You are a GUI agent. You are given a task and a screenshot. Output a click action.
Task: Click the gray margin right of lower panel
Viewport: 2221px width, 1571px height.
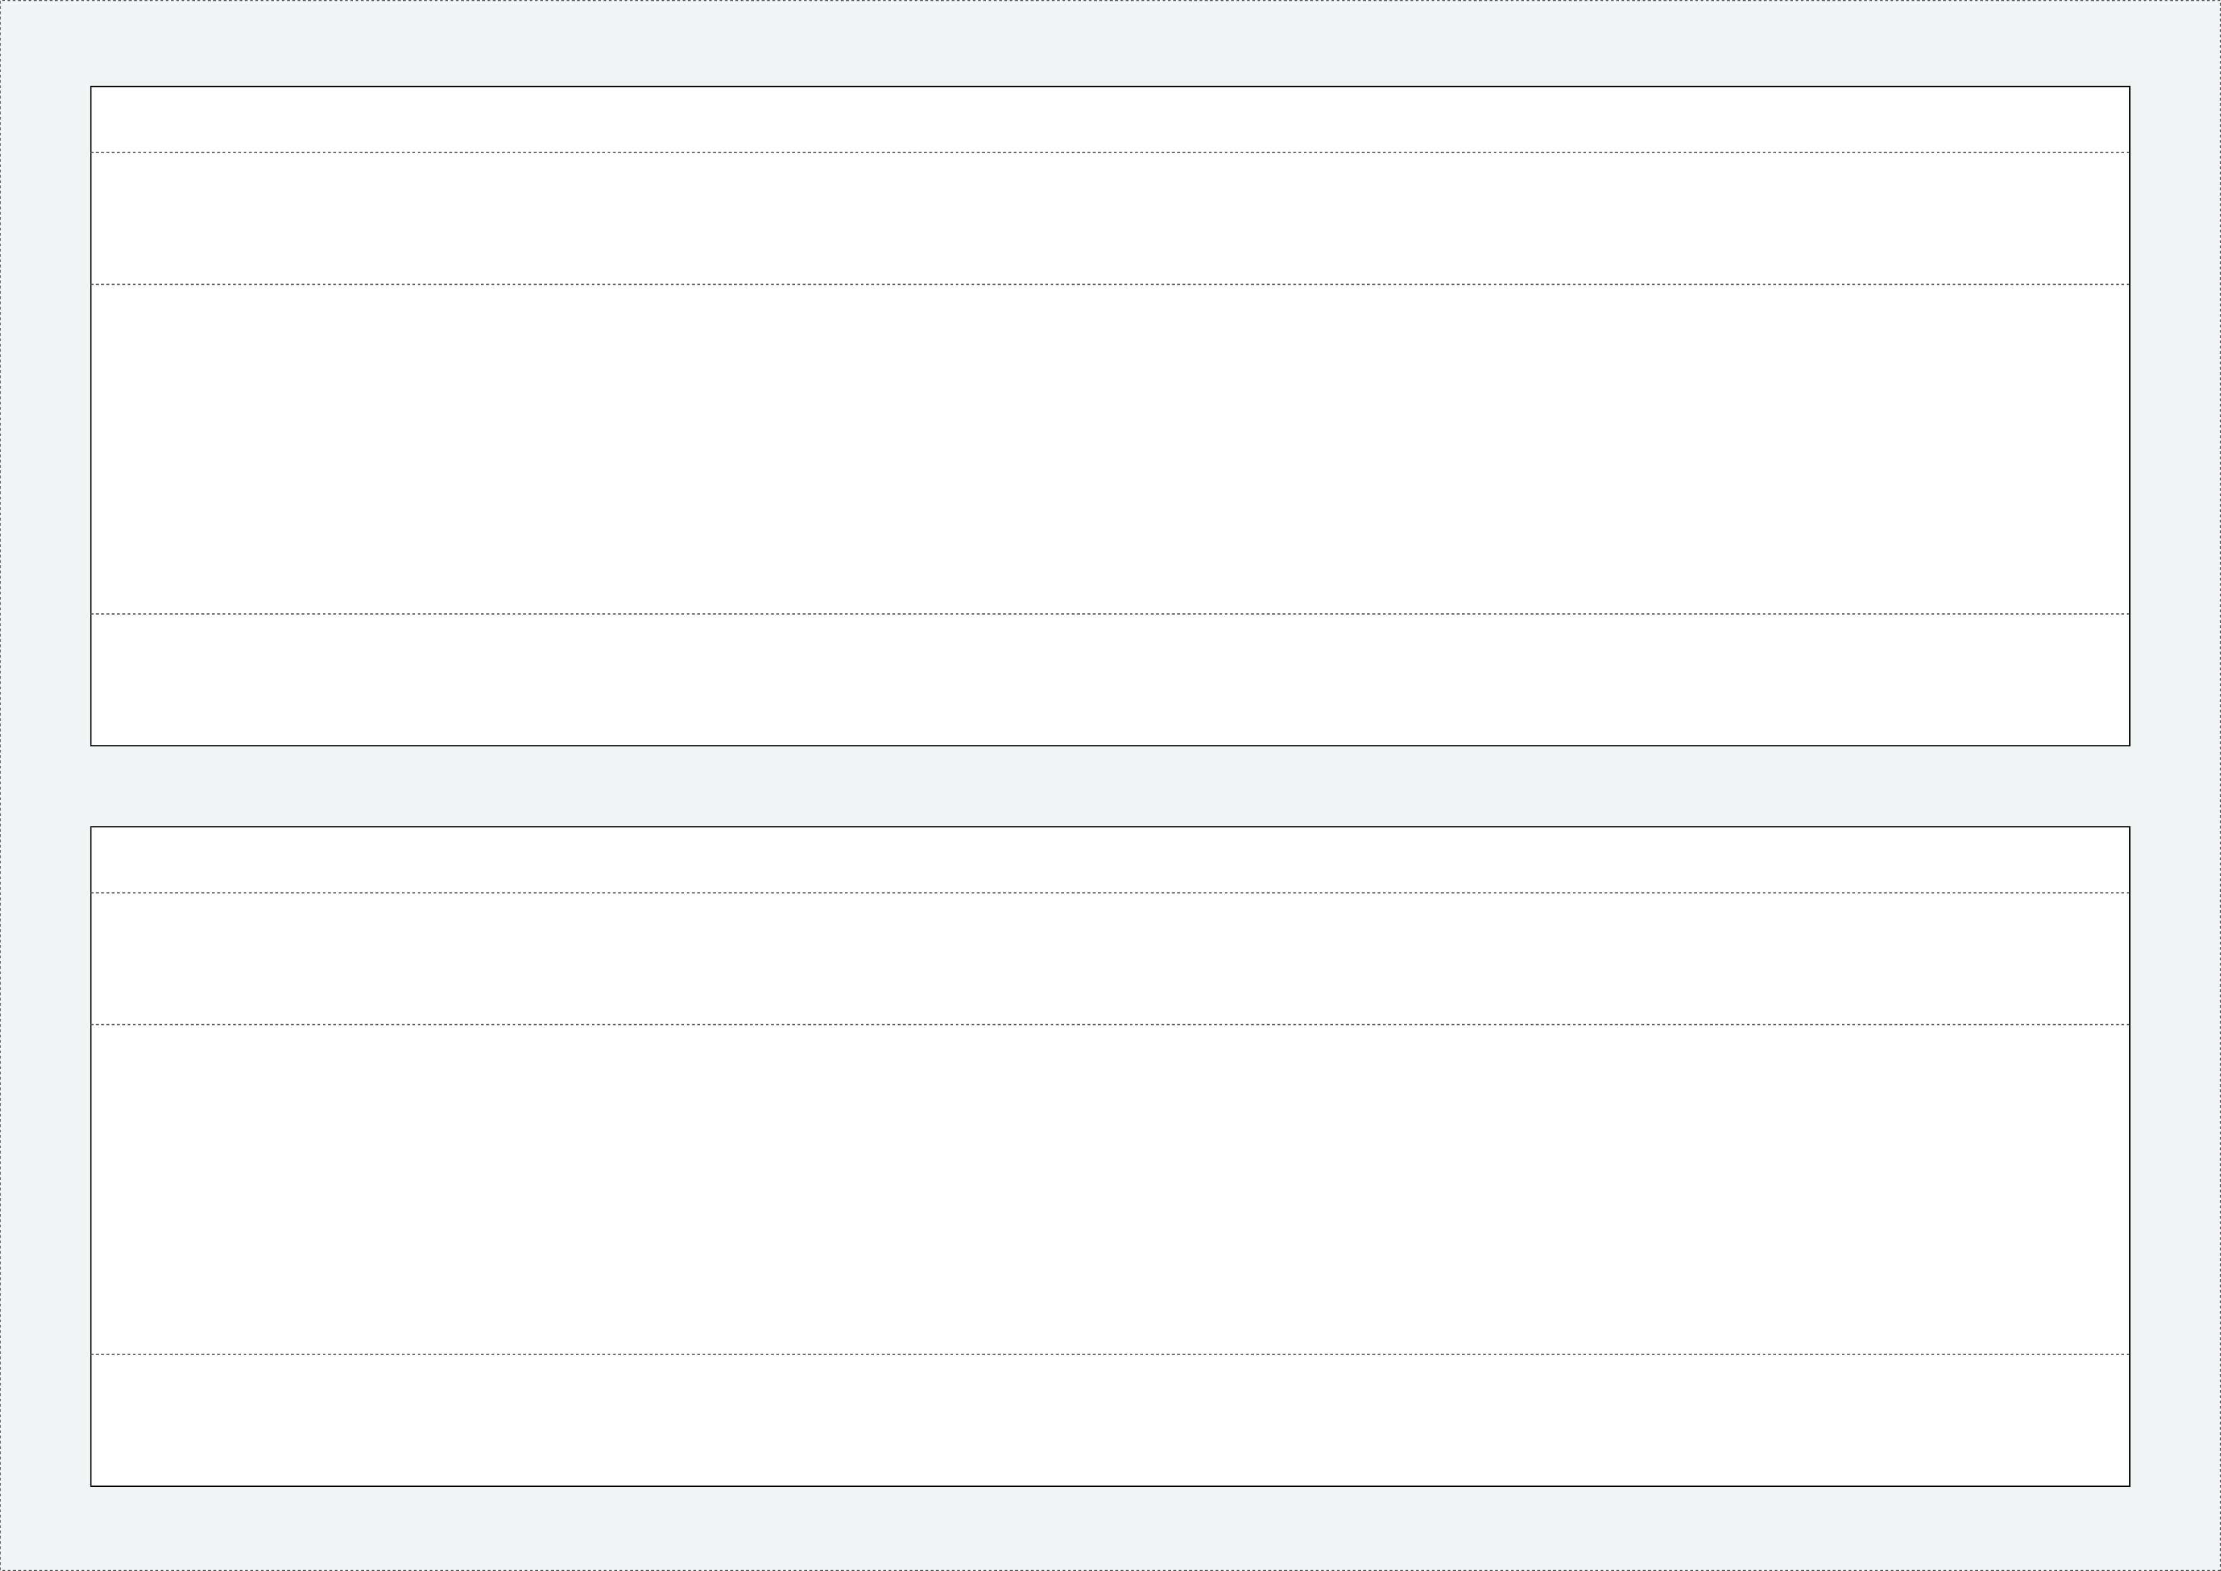[x=2175, y=1156]
